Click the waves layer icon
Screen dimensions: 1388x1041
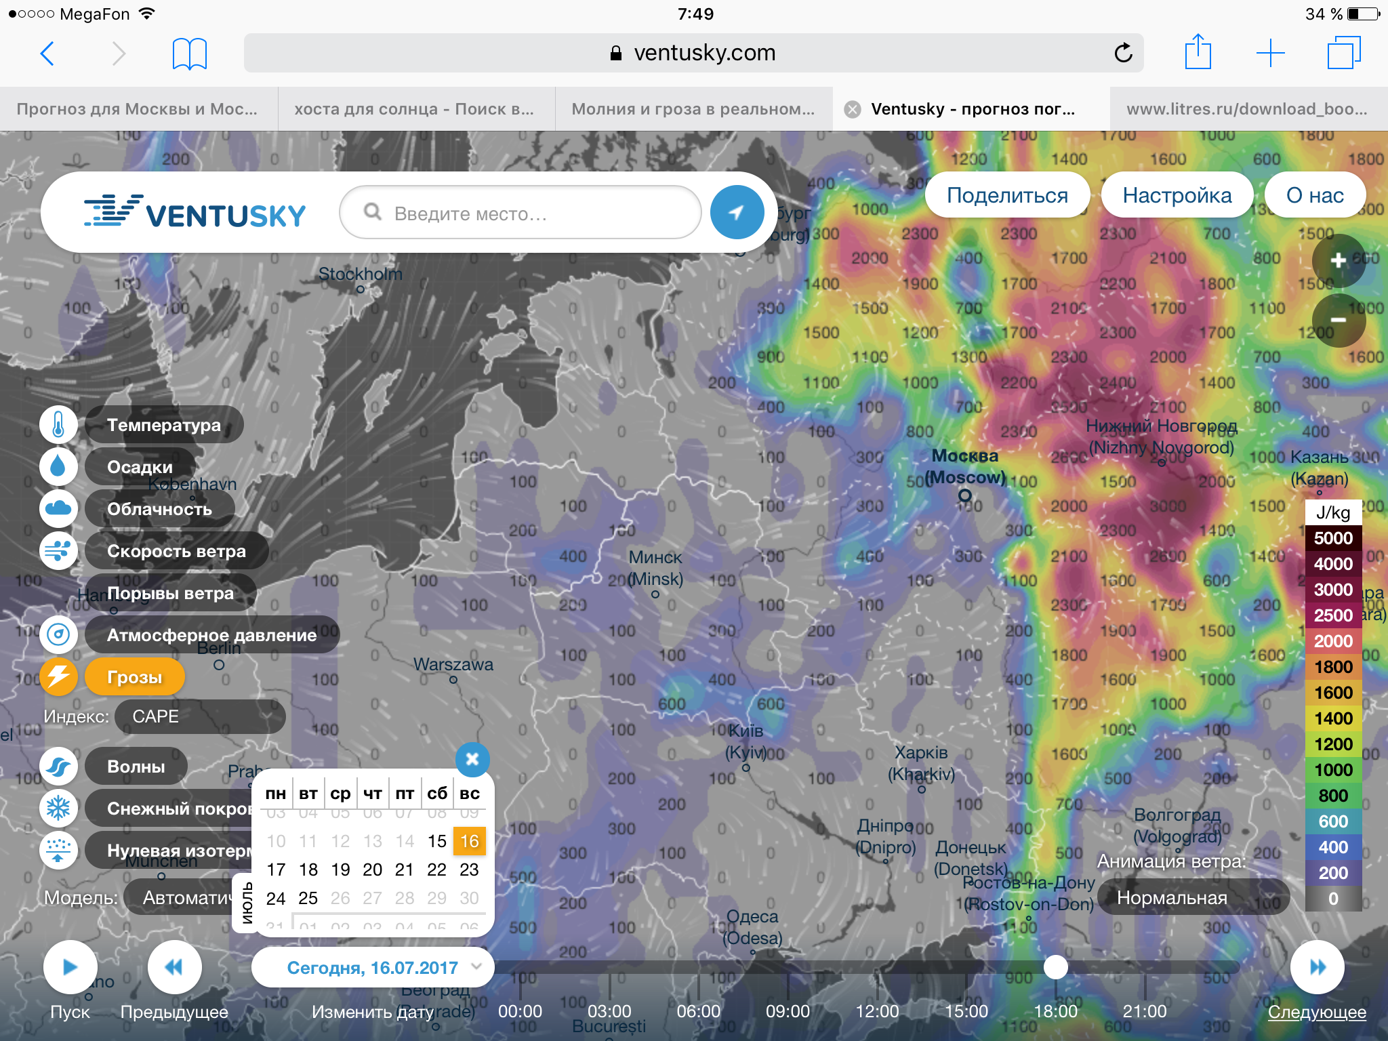58,767
